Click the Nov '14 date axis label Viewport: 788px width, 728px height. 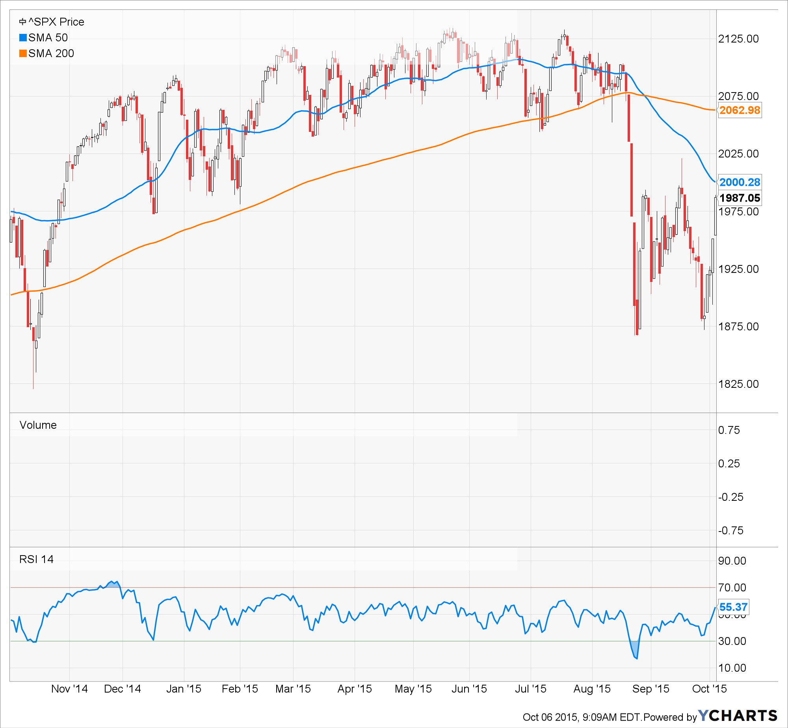[x=69, y=689]
